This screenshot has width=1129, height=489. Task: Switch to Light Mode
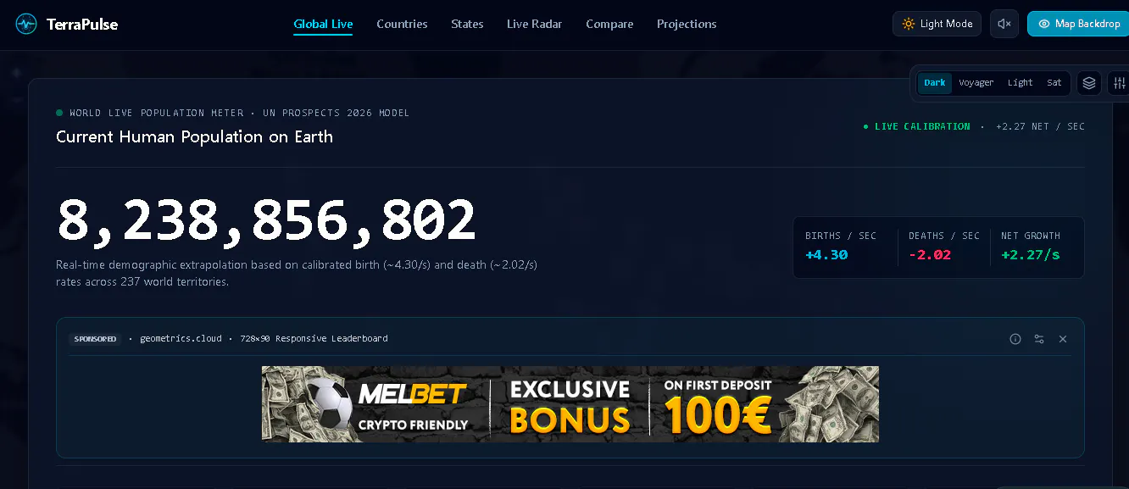coord(937,24)
